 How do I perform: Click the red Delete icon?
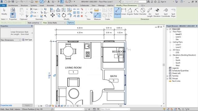(x=82, y=16)
